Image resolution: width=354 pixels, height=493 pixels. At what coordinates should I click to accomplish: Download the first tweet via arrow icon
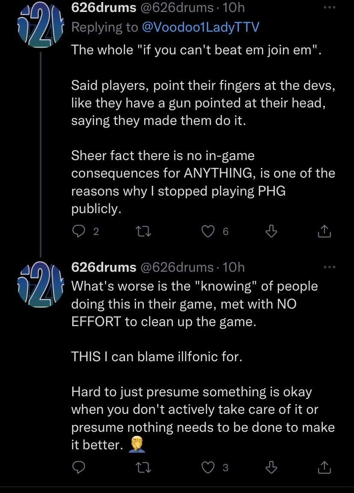coord(271,232)
